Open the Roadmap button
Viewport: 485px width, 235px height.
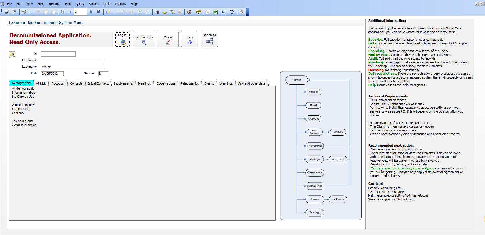tap(209, 39)
